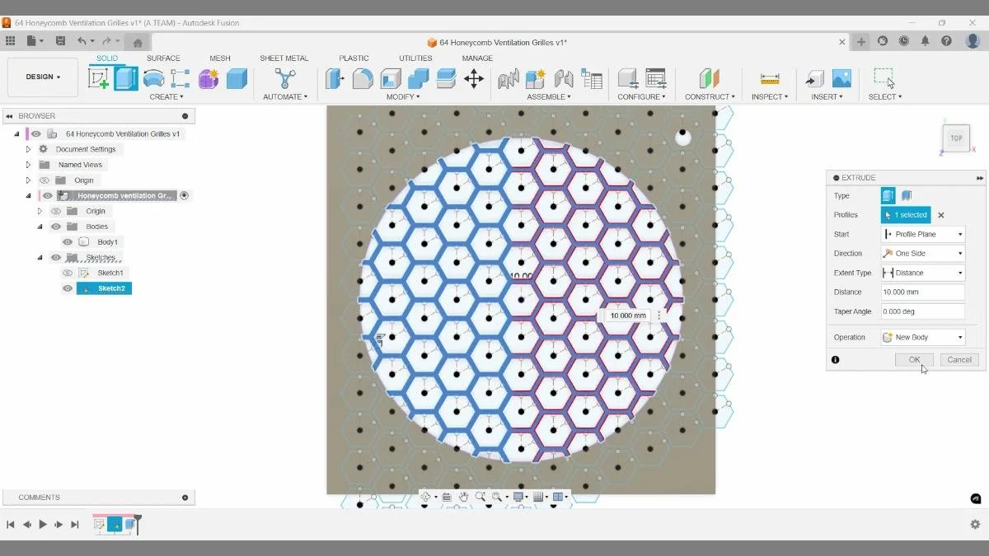This screenshot has height=556, width=989.
Task: Hide Body1 in the browser
Action: tap(68, 242)
